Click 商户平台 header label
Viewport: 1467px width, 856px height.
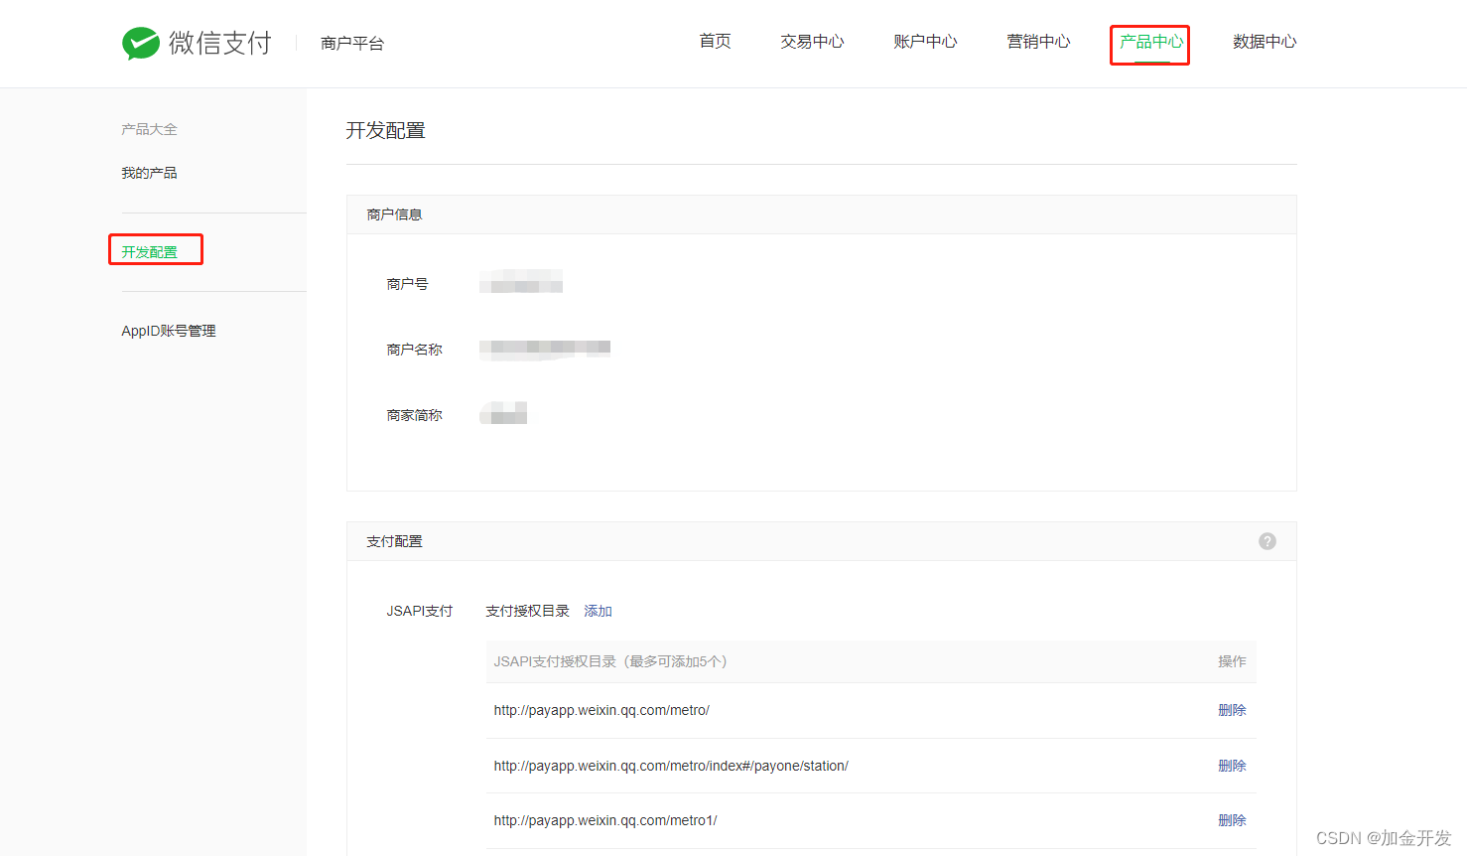coord(352,44)
